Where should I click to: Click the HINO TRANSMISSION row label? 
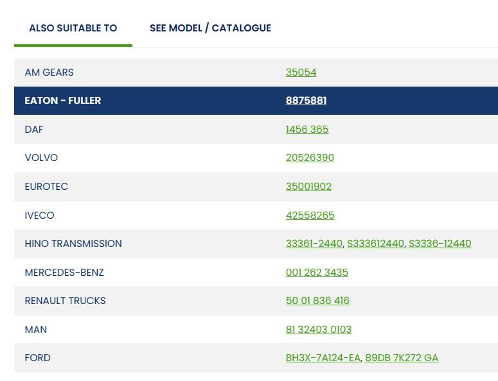tap(73, 244)
